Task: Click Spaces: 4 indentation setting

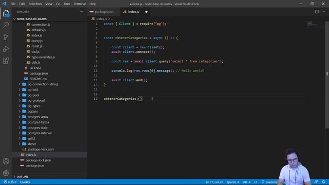Action: (x=232, y=182)
